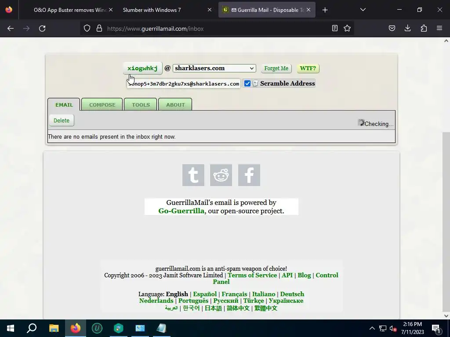450x337 pixels.
Task: Switch language to Русский
Action: [225, 301]
